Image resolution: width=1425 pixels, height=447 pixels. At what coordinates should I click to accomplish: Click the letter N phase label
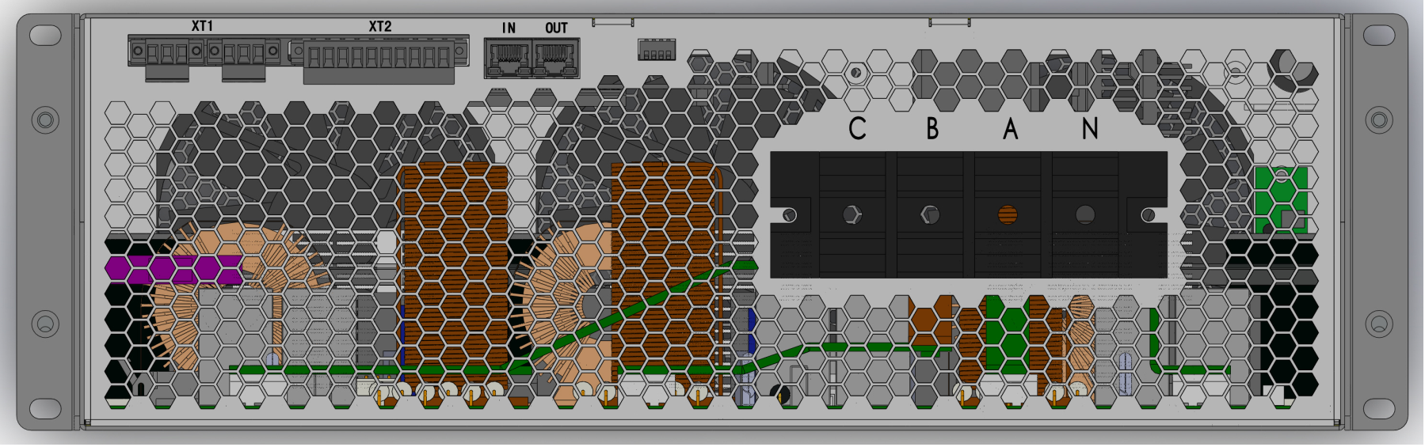pos(1090,129)
